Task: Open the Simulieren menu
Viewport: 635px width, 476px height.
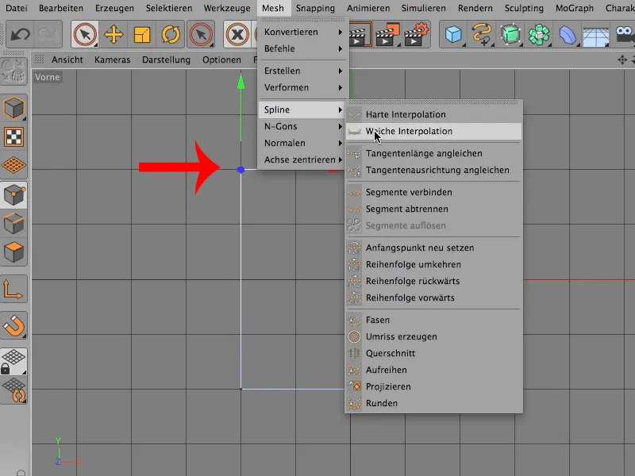Action: [x=423, y=8]
